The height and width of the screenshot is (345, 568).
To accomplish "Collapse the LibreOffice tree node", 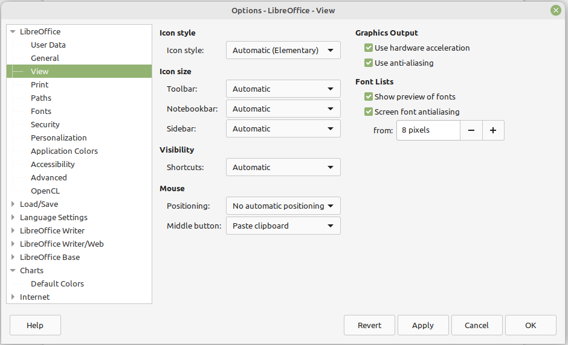I will (13, 31).
